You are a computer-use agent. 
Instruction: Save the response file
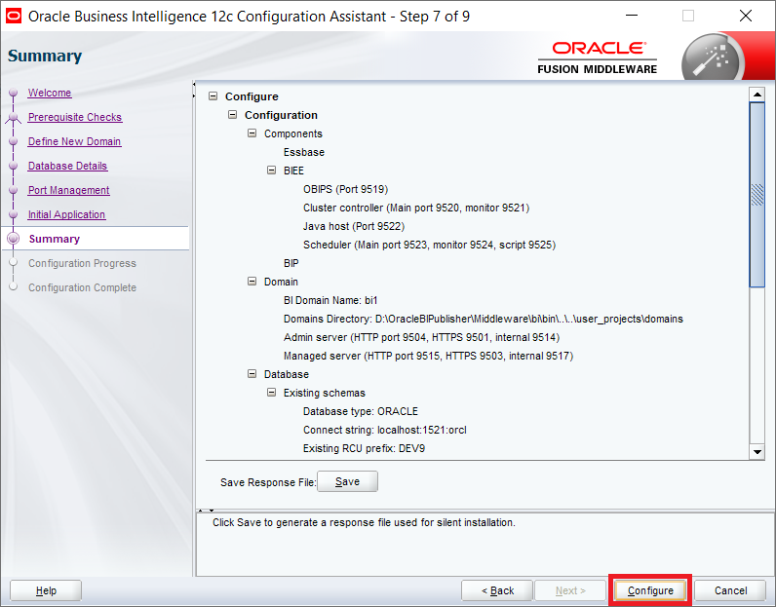(347, 481)
